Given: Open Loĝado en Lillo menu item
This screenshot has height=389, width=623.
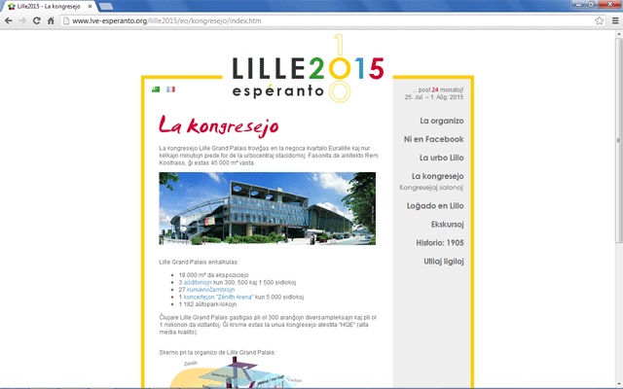Looking at the screenshot, I should click(435, 206).
